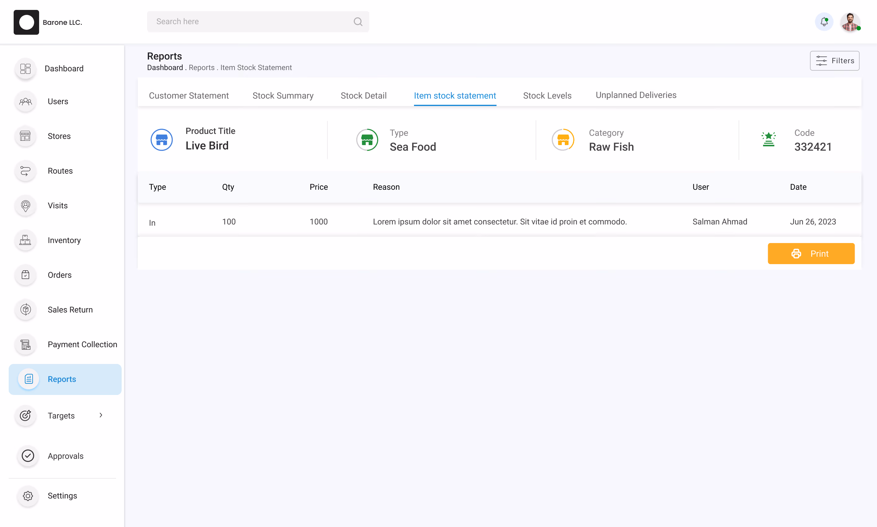
Task: Click the Orders bag icon
Action: coord(25,275)
